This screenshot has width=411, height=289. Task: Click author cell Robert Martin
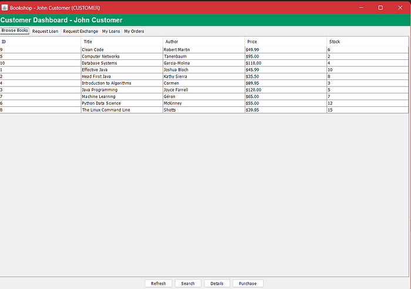[204, 49]
